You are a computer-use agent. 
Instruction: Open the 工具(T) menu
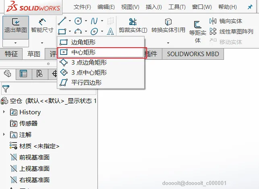177,7
